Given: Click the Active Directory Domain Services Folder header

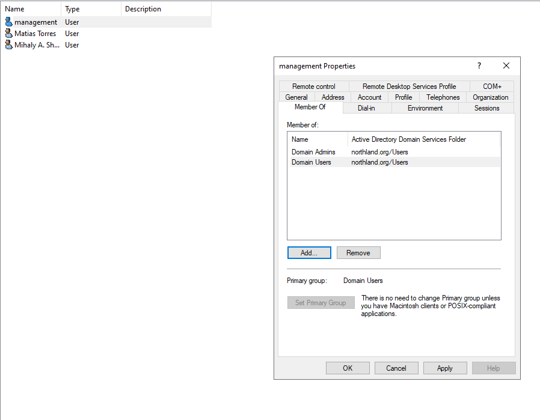Looking at the screenshot, I should 409,139.
